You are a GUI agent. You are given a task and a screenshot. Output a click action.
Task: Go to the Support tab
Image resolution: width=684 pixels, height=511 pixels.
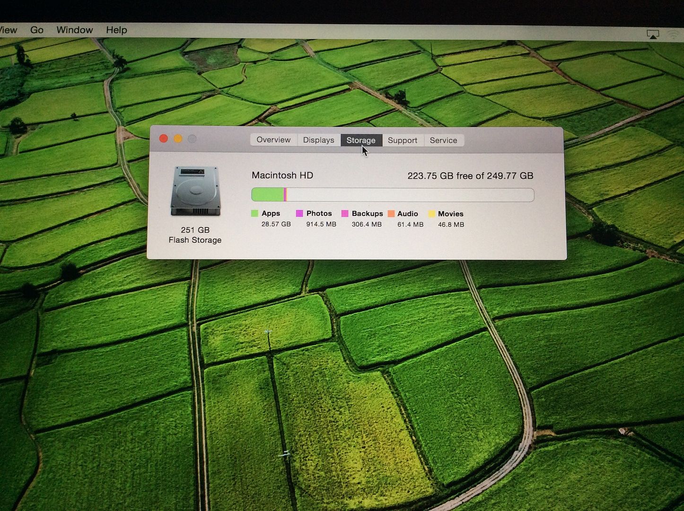(x=403, y=140)
